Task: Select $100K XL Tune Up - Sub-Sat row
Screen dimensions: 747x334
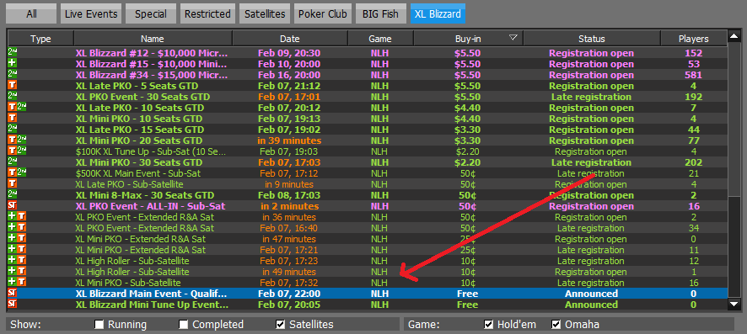Action: (x=368, y=151)
